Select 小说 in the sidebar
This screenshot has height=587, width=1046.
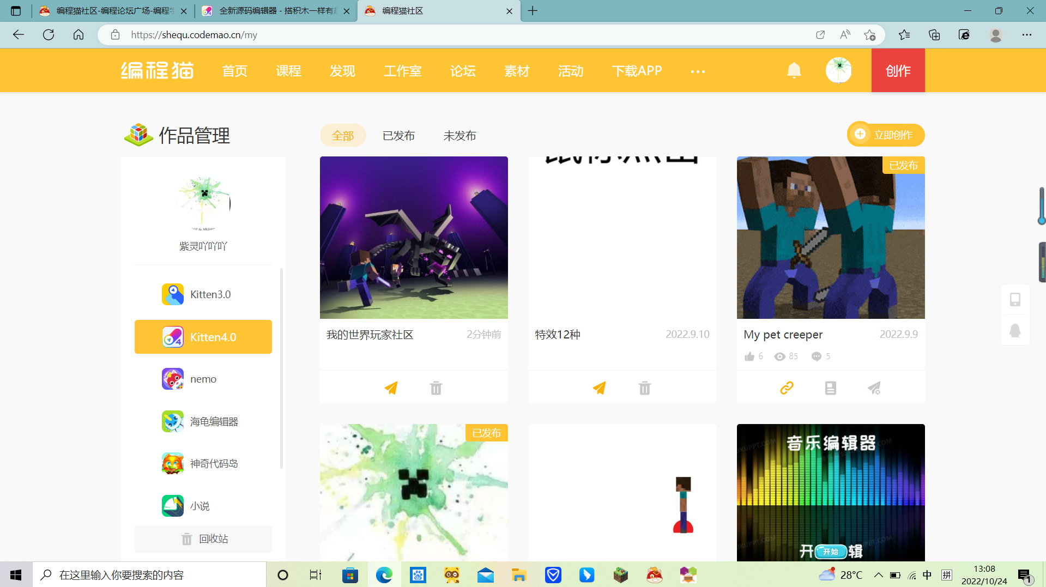click(203, 506)
